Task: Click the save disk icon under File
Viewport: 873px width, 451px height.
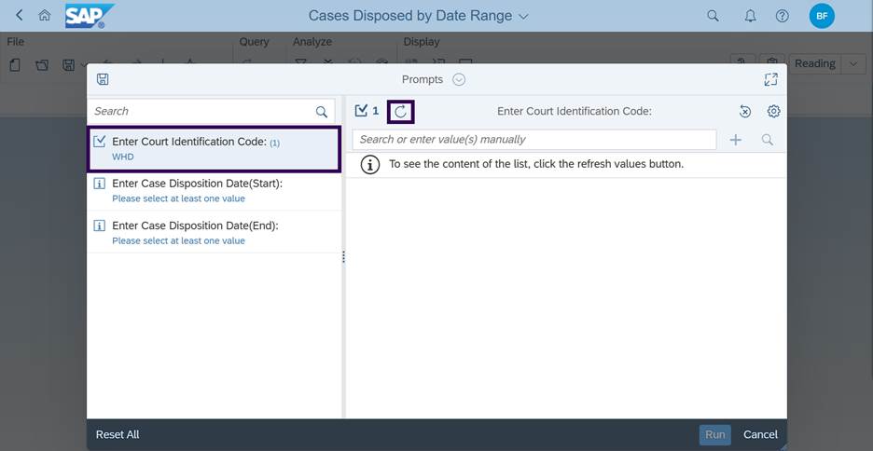Action: (68, 65)
